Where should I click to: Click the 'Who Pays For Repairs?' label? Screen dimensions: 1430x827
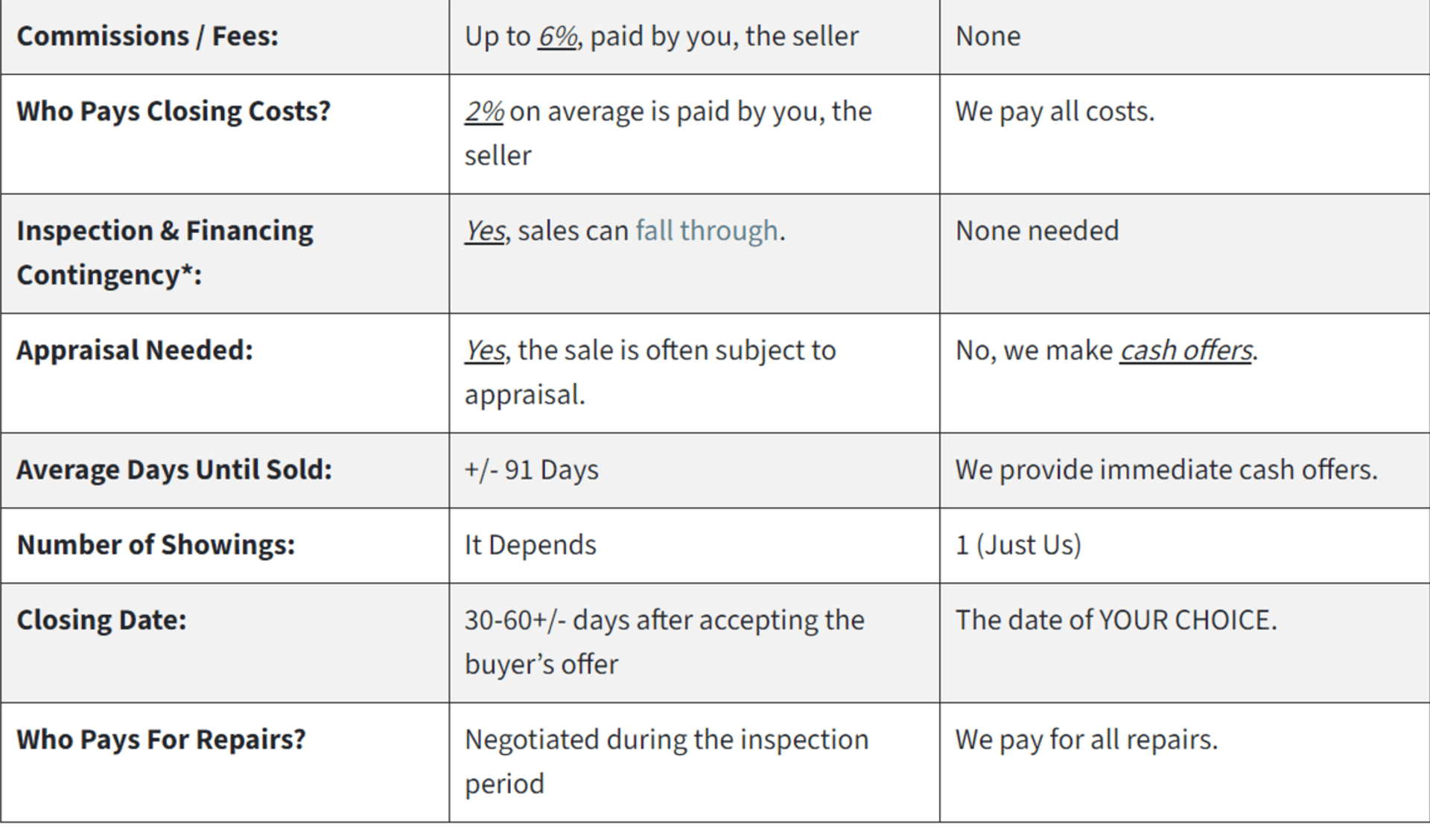pyautogui.click(x=161, y=739)
